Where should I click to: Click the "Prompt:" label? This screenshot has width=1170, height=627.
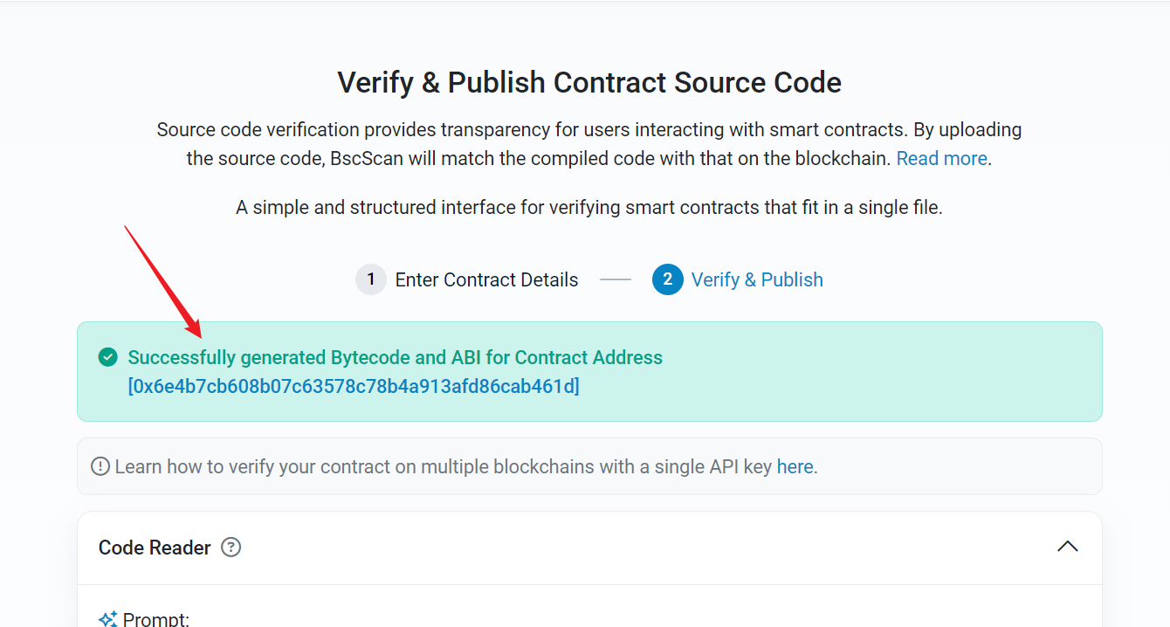(156, 619)
